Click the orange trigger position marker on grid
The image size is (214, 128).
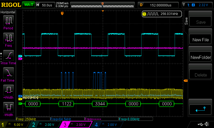click(x=62, y=13)
